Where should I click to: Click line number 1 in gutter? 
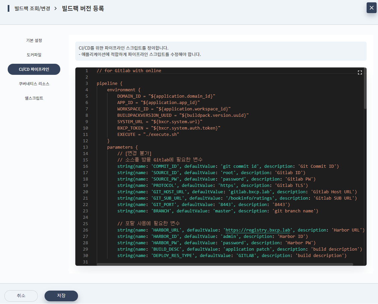point(86,71)
